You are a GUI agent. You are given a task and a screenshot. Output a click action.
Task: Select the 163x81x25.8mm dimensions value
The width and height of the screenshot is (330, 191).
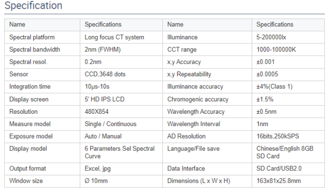pyautogui.click(x=279, y=180)
